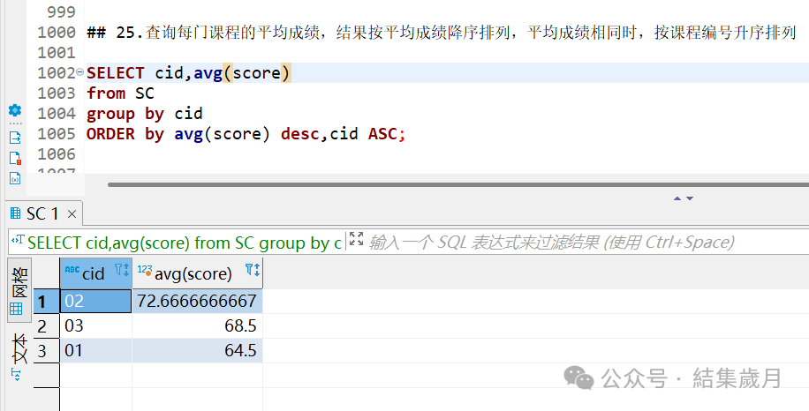Select row number 2 header
This screenshot has height=411, width=809.
coord(47,326)
